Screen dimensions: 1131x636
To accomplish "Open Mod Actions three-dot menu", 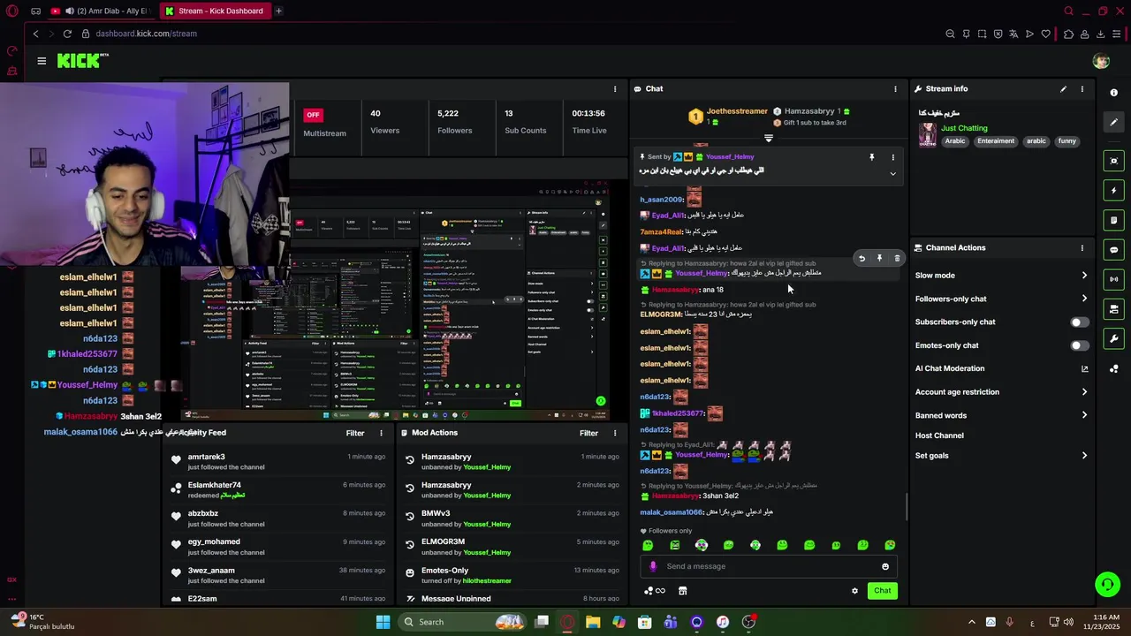I will (615, 433).
